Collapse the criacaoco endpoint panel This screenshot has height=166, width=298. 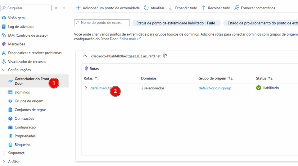pos(85,56)
